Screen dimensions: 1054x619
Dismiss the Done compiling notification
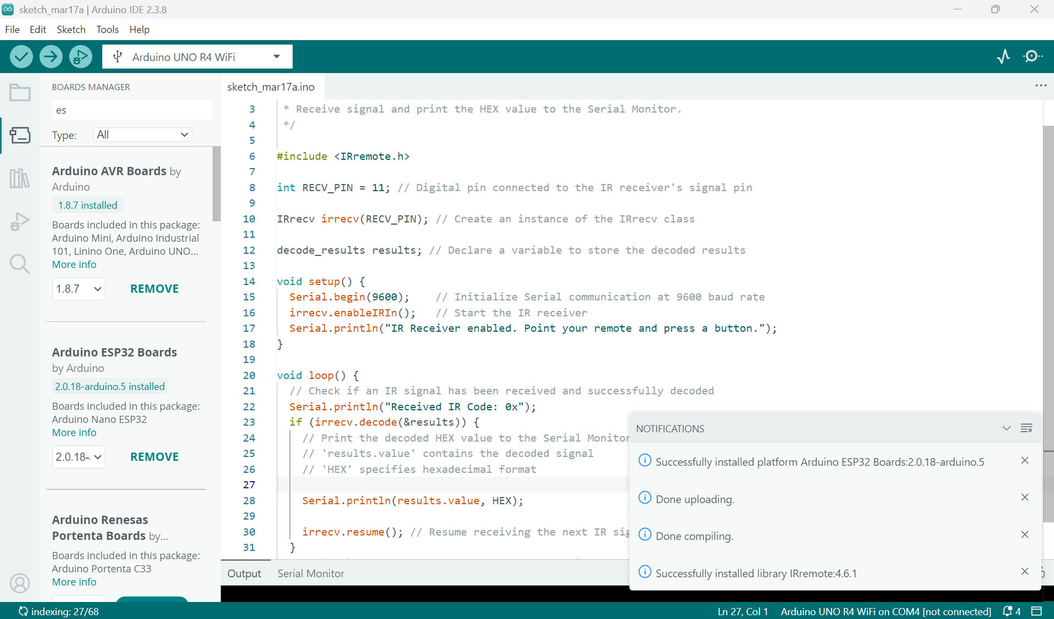[1025, 534]
